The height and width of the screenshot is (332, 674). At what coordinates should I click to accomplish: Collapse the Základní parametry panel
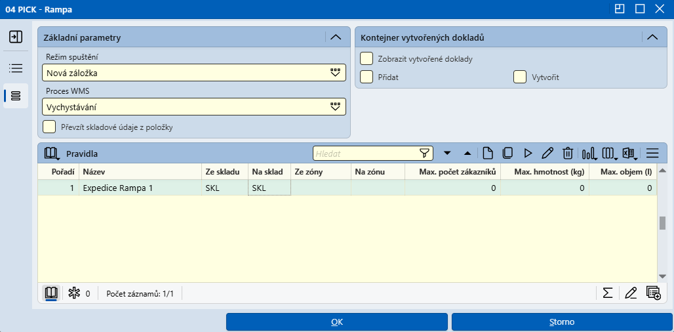(x=336, y=37)
